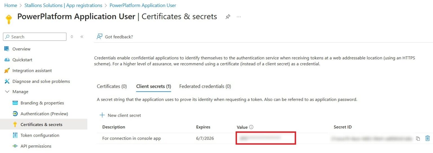Click the plus icon for new secret
This screenshot has height=153, width=433.
coord(102,115)
